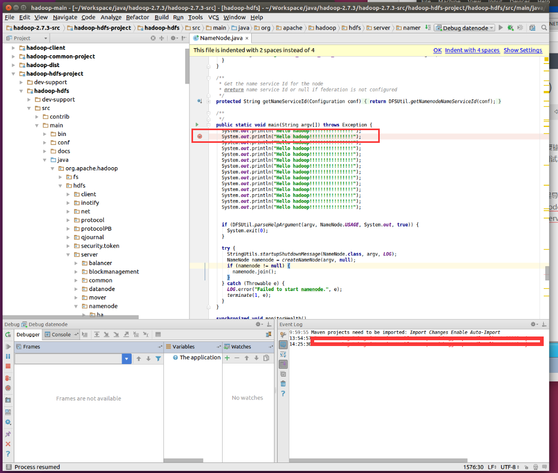Image resolution: width=558 pixels, height=473 pixels.
Task: Click Indent with 4 spaces link
Action: [472, 50]
